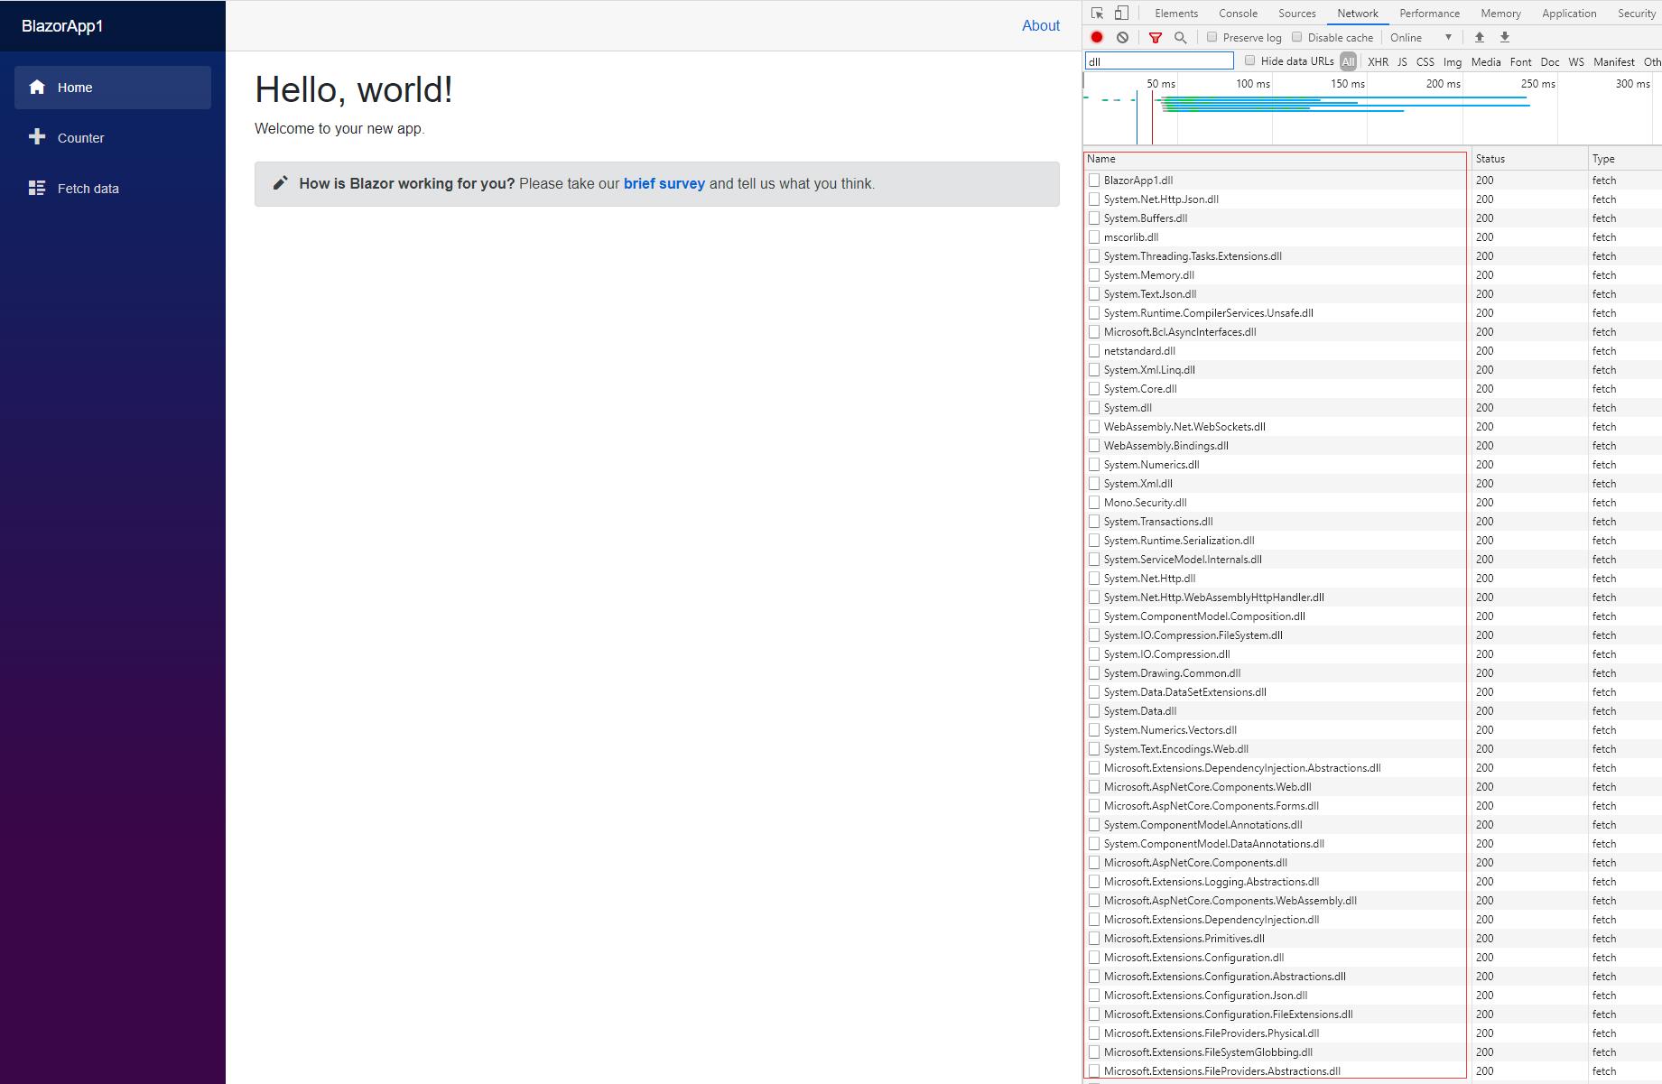Click the export HAR download arrow icon
This screenshot has height=1084, width=1662.
click(x=1504, y=37)
